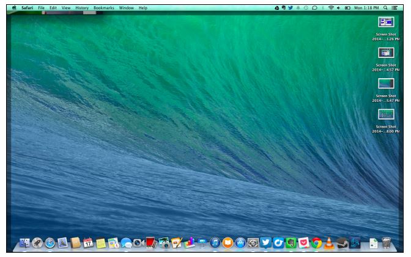Launch Google Chrome from Dock
Image resolution: width=411 pixels, height=257 pixels.
coord(316,243)
